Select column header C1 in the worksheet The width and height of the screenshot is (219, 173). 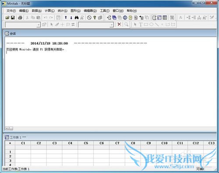pos(23,143)
